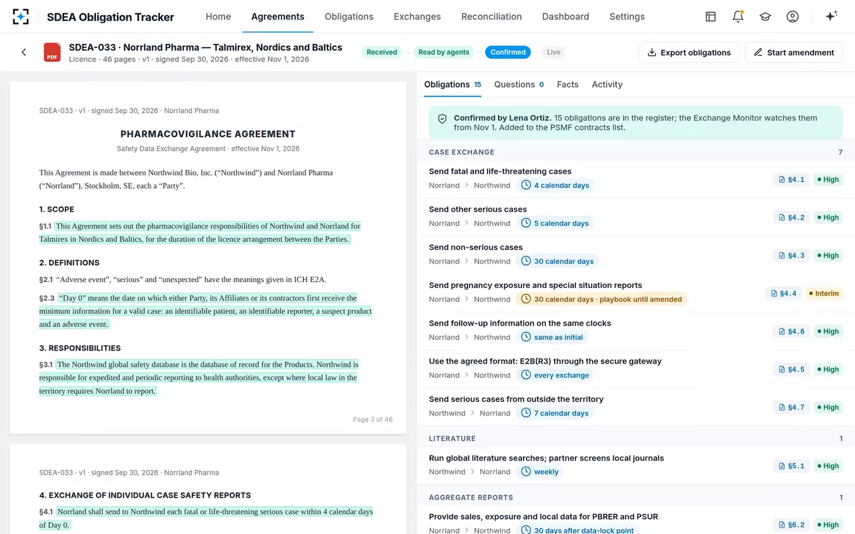Click the Interim badge on §4.4 row
Viewport: 855px width, 534px height.
(x=824, y=294)
